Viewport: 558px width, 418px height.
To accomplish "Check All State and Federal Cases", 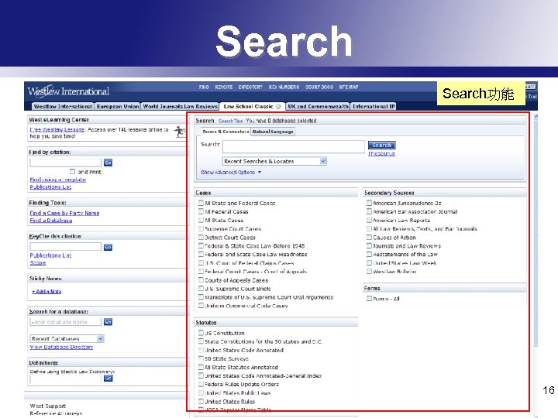I will [201, 203].
